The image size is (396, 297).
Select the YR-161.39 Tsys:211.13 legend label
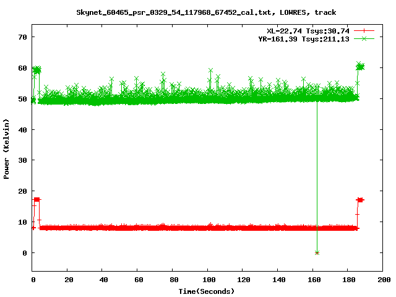pos(304,39)
